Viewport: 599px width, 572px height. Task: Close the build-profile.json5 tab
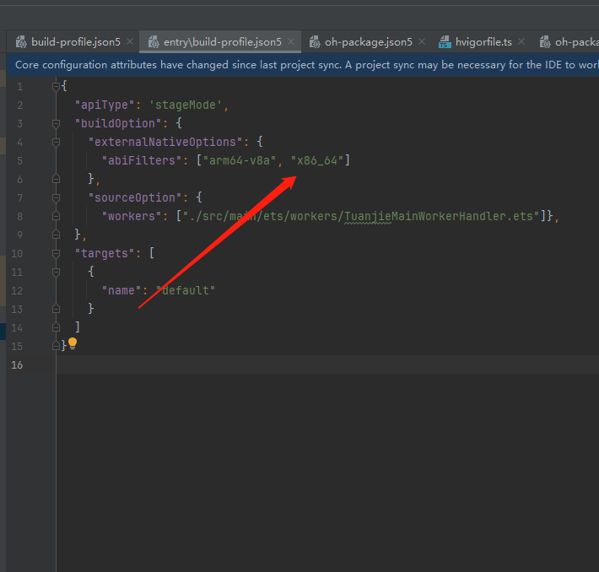(x=130, y=41)
